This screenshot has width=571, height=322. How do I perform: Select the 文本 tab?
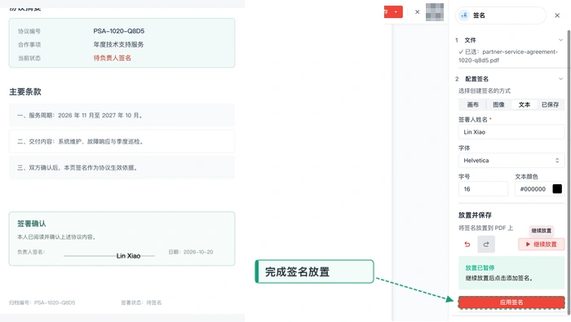click(524, 104)
